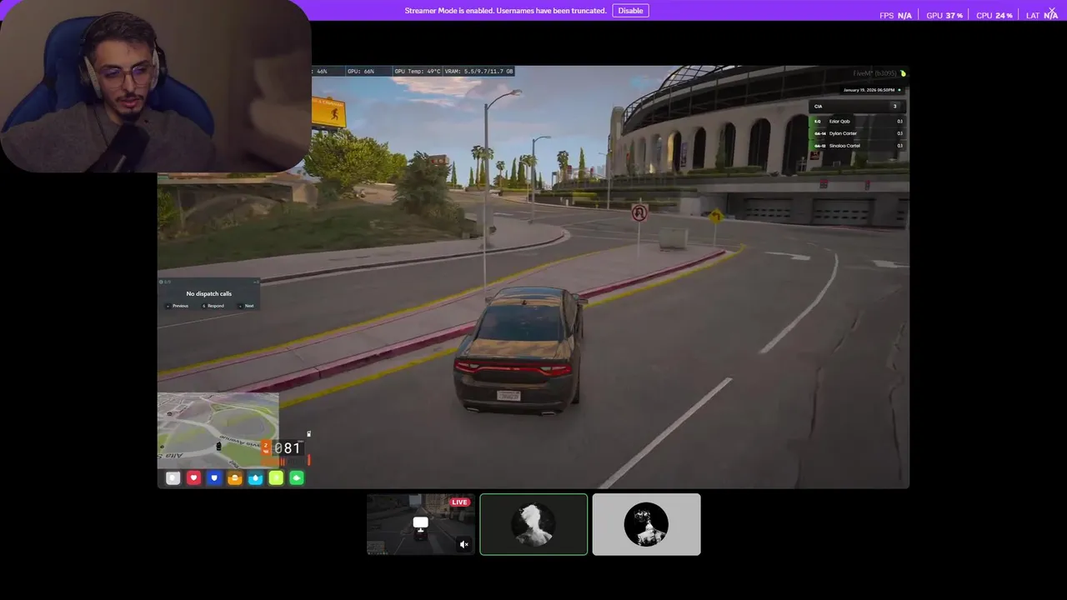Open the LIVE screen share thumbnail
The height and width of the screenshot is (600, 1067).
pos(421,524)
